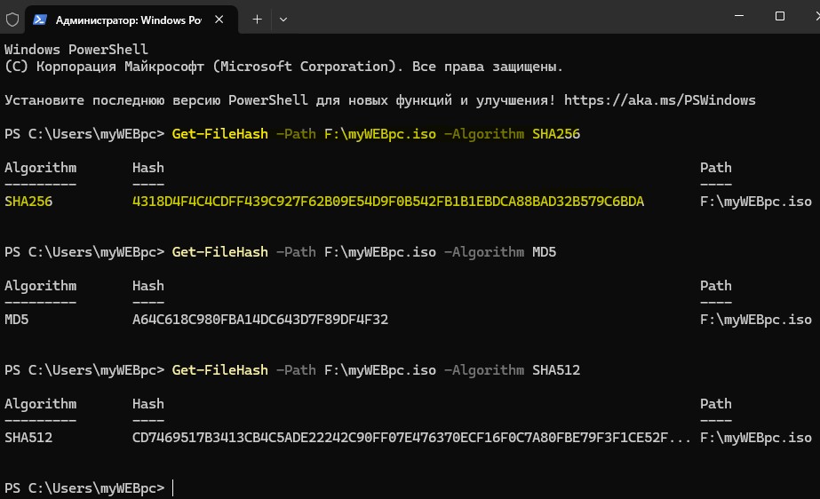Expand the new tab profile dropdown
Image resolution: width=820 pixels, height=499 pixels.
click(x=283, y=20)
